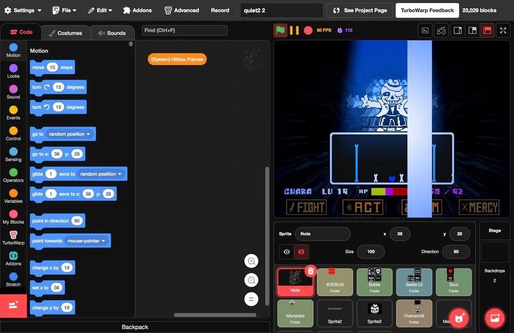Open the Sensing block category

(13, 155)
